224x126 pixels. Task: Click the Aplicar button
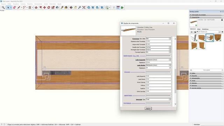coord(148,108)
